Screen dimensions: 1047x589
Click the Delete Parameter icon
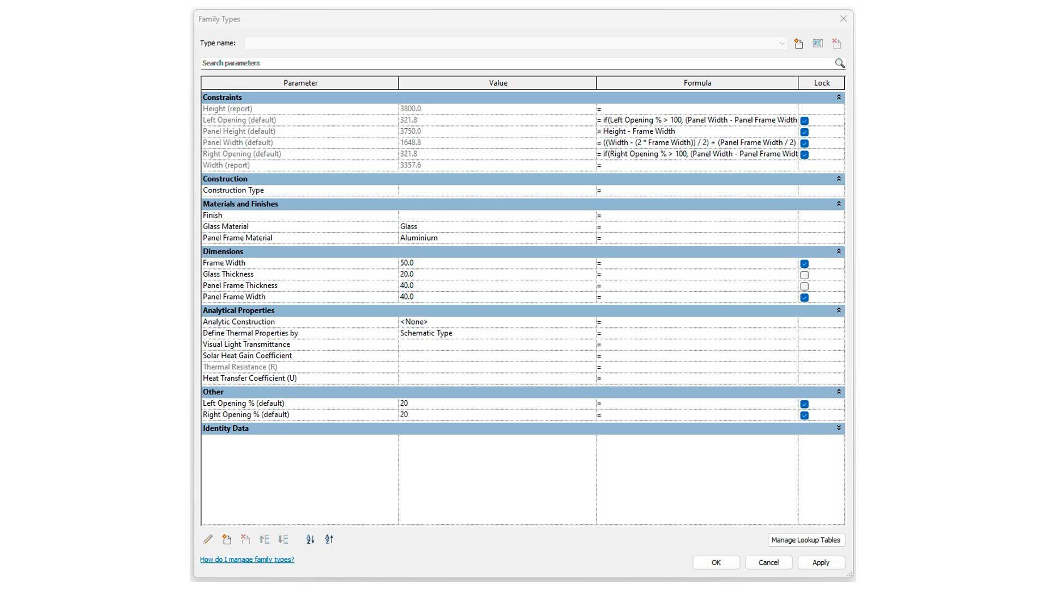pos(245,539)
